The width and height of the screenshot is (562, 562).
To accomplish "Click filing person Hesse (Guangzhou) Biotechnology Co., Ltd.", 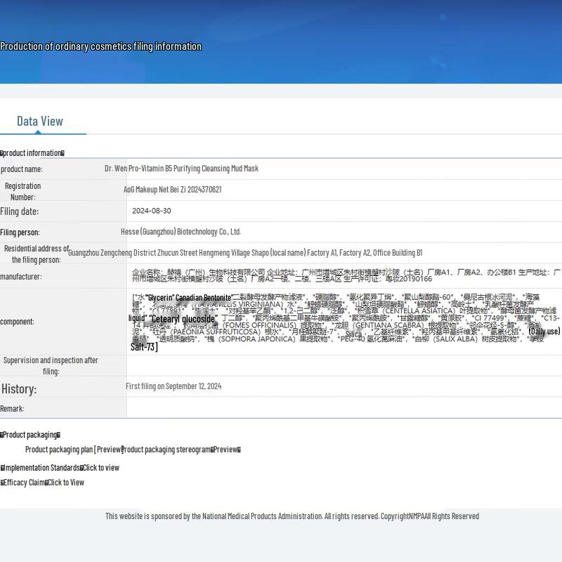I will click(181, 232).
